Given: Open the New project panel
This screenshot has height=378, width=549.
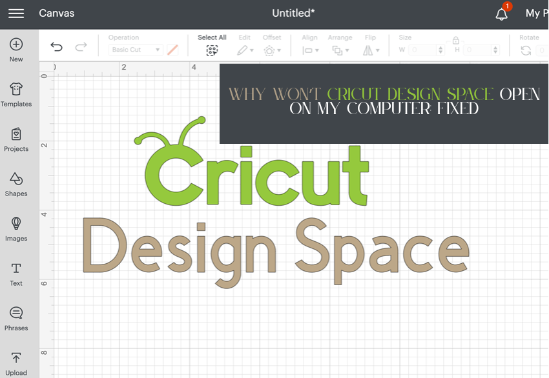Looking at the screenshot, I should [16, 48].
